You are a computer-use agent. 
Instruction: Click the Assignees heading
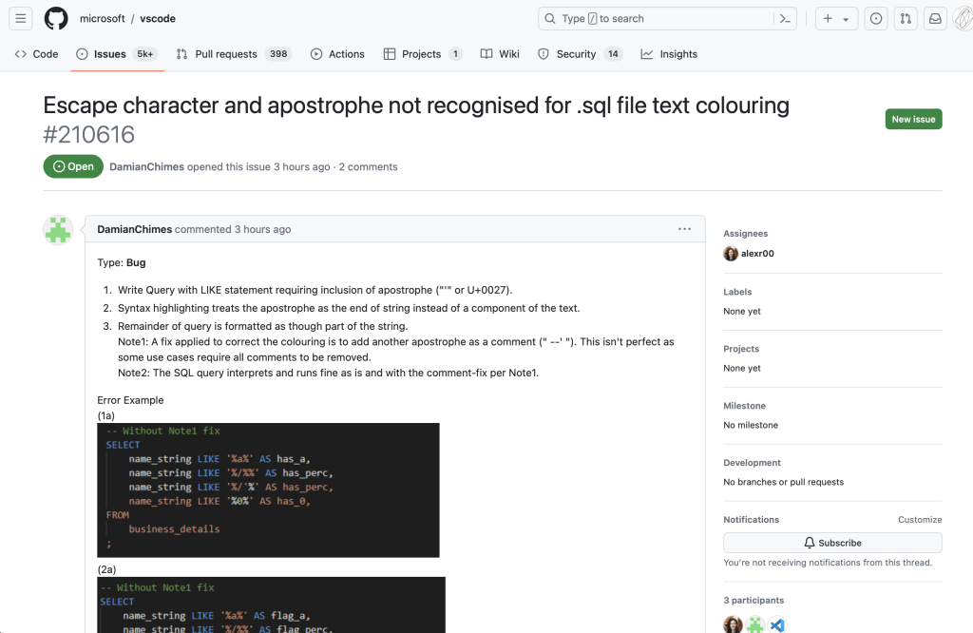(x=745, y=234)
